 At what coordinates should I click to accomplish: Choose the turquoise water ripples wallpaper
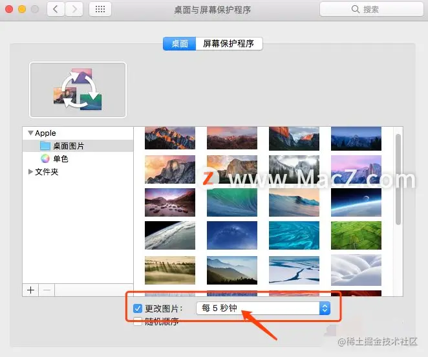click(x=294, y=235)
